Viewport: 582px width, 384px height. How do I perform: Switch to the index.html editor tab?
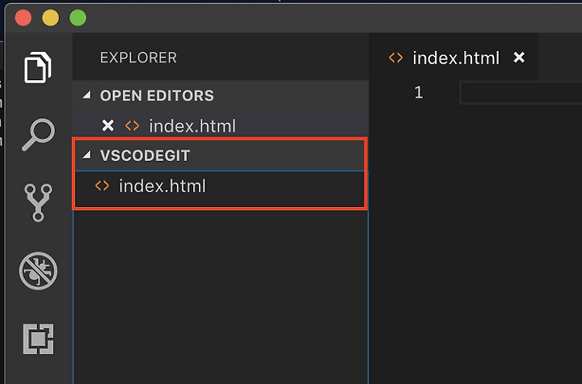(x=453, y=57)
